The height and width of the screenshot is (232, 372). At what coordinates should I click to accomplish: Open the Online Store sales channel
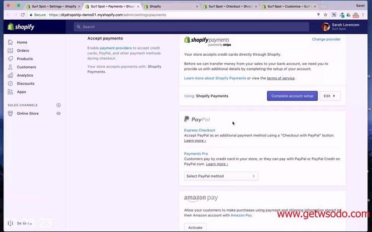coord(27,114)
